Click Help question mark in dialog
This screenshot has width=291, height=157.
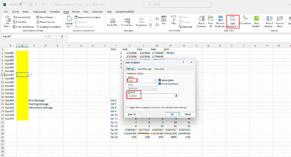183,62
